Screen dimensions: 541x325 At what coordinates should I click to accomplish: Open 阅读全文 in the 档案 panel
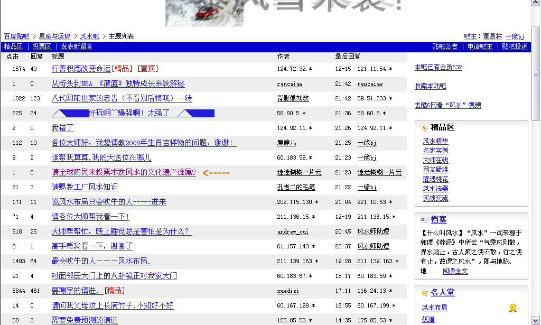(455, 271)
